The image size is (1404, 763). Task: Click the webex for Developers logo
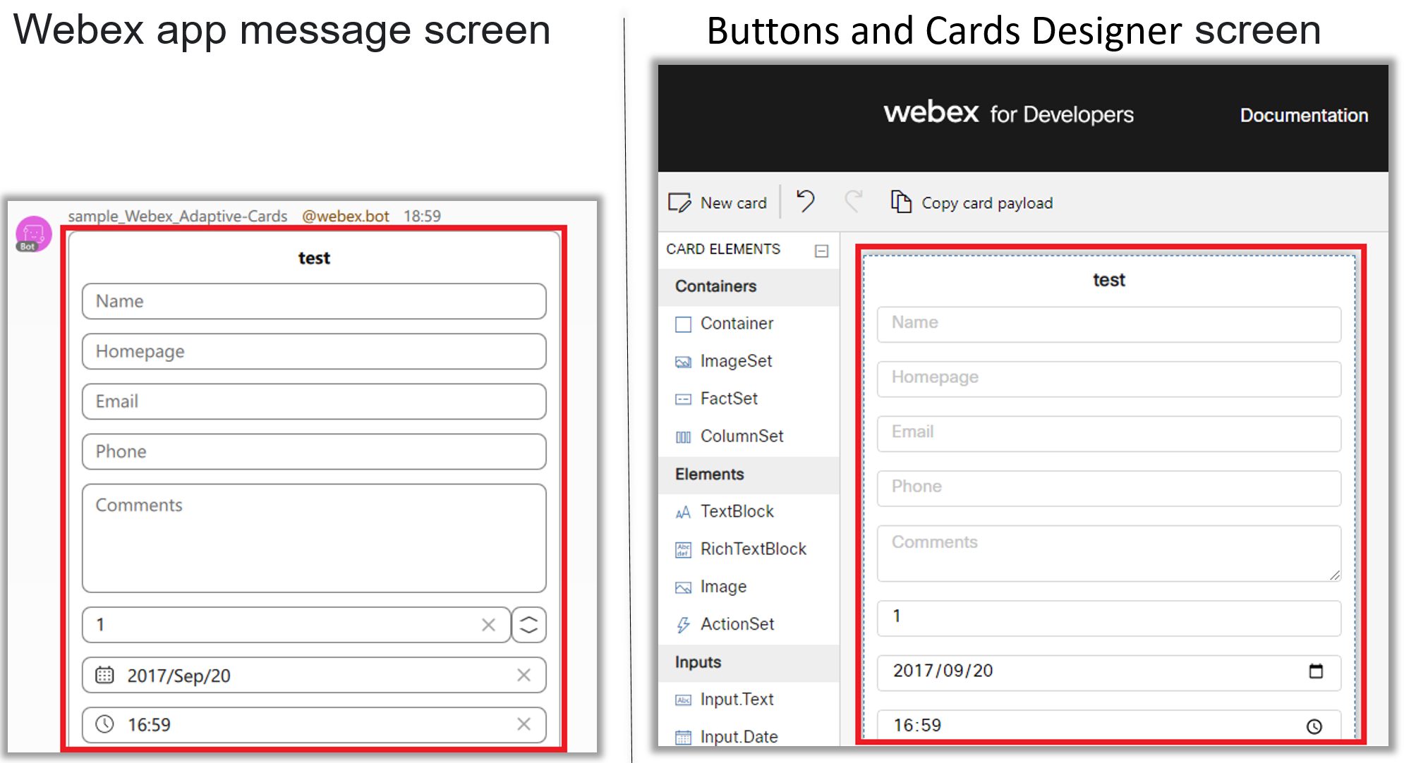click(x=1008, y=113)
